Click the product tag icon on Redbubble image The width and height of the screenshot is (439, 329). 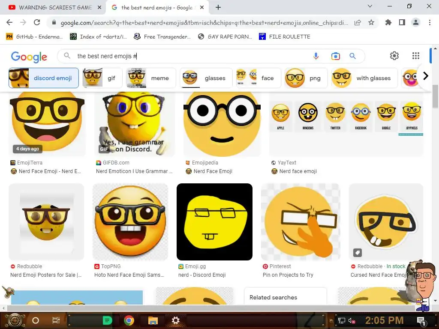(358, 253)
